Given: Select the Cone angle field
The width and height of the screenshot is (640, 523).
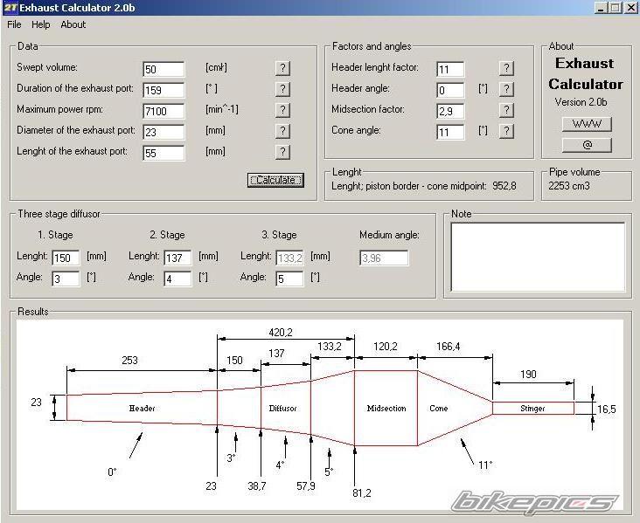Looking at the screenshot, I should pyautogui.click(x=450, y=132).
